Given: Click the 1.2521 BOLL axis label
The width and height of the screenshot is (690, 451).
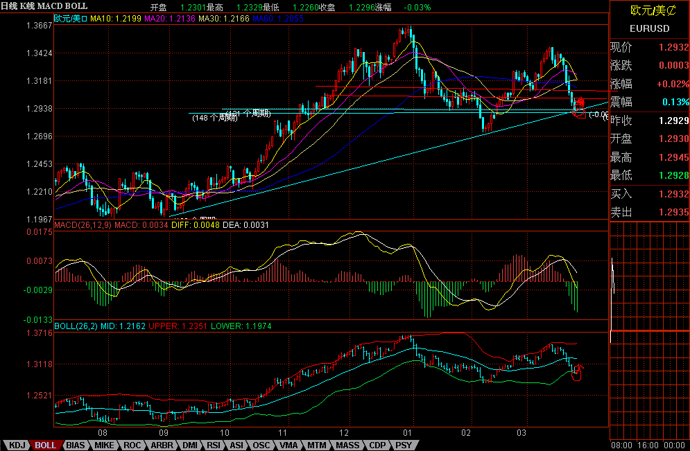Looking at the screenshot, I should coord(39,395).
